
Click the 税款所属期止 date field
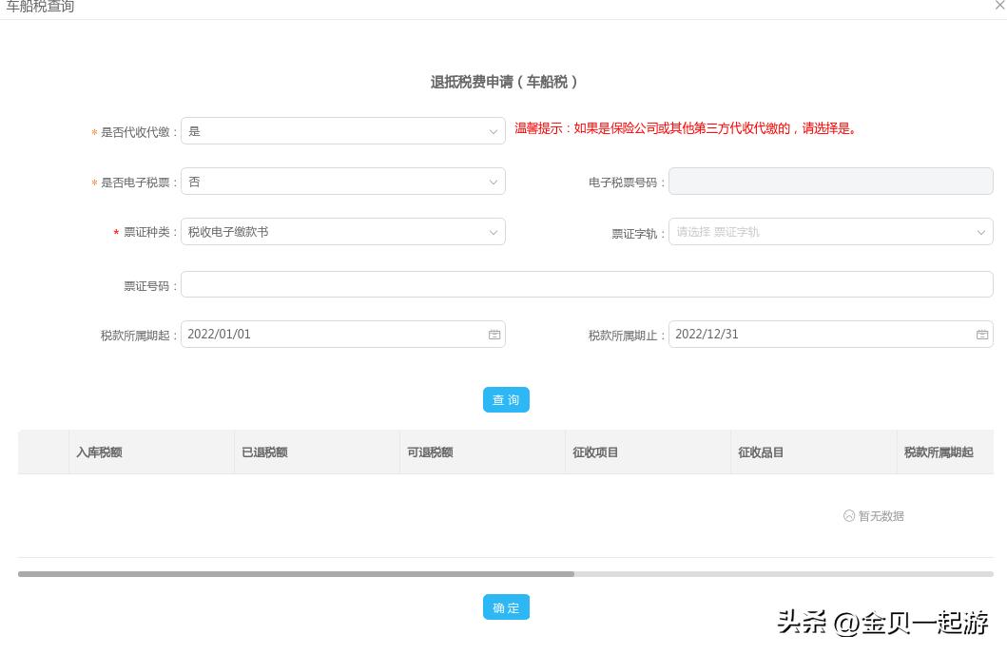click(821, 335)
